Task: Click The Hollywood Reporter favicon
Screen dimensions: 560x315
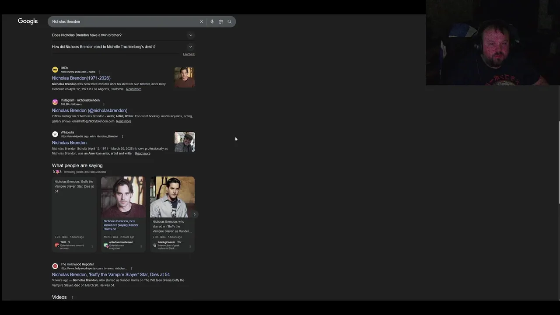Action: coord(55,266)
